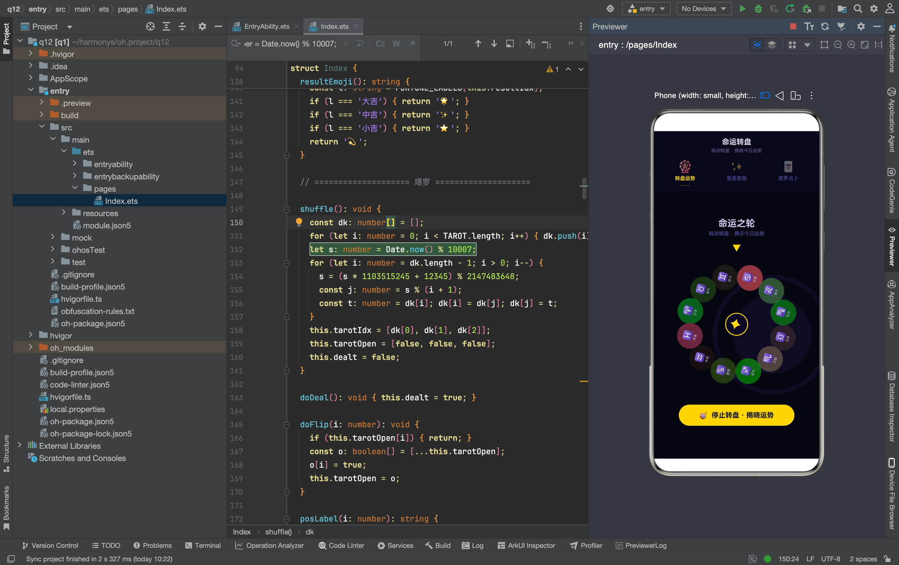Open the ArkUI Inspector tab
The height and width of the screenshot is (565, 899).
[527, 545]
